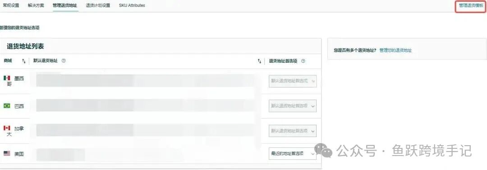Click help icon next to 退货地址首选项
This screenshot has height=170, width=487.
tap(303, 61)
